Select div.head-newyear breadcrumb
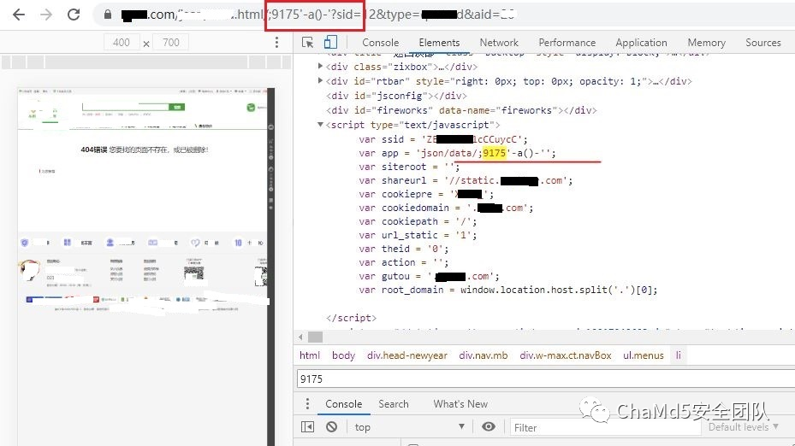Screen dimensions: 795x446 tap(407, 355)
